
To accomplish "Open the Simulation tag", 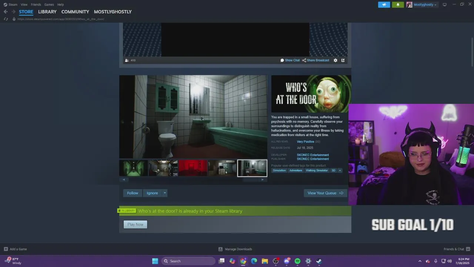I will [279, 171].
